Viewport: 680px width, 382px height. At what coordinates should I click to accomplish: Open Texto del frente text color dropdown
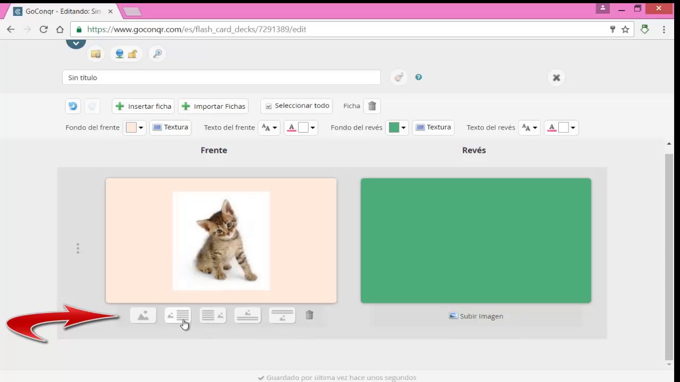coord(312,127)
